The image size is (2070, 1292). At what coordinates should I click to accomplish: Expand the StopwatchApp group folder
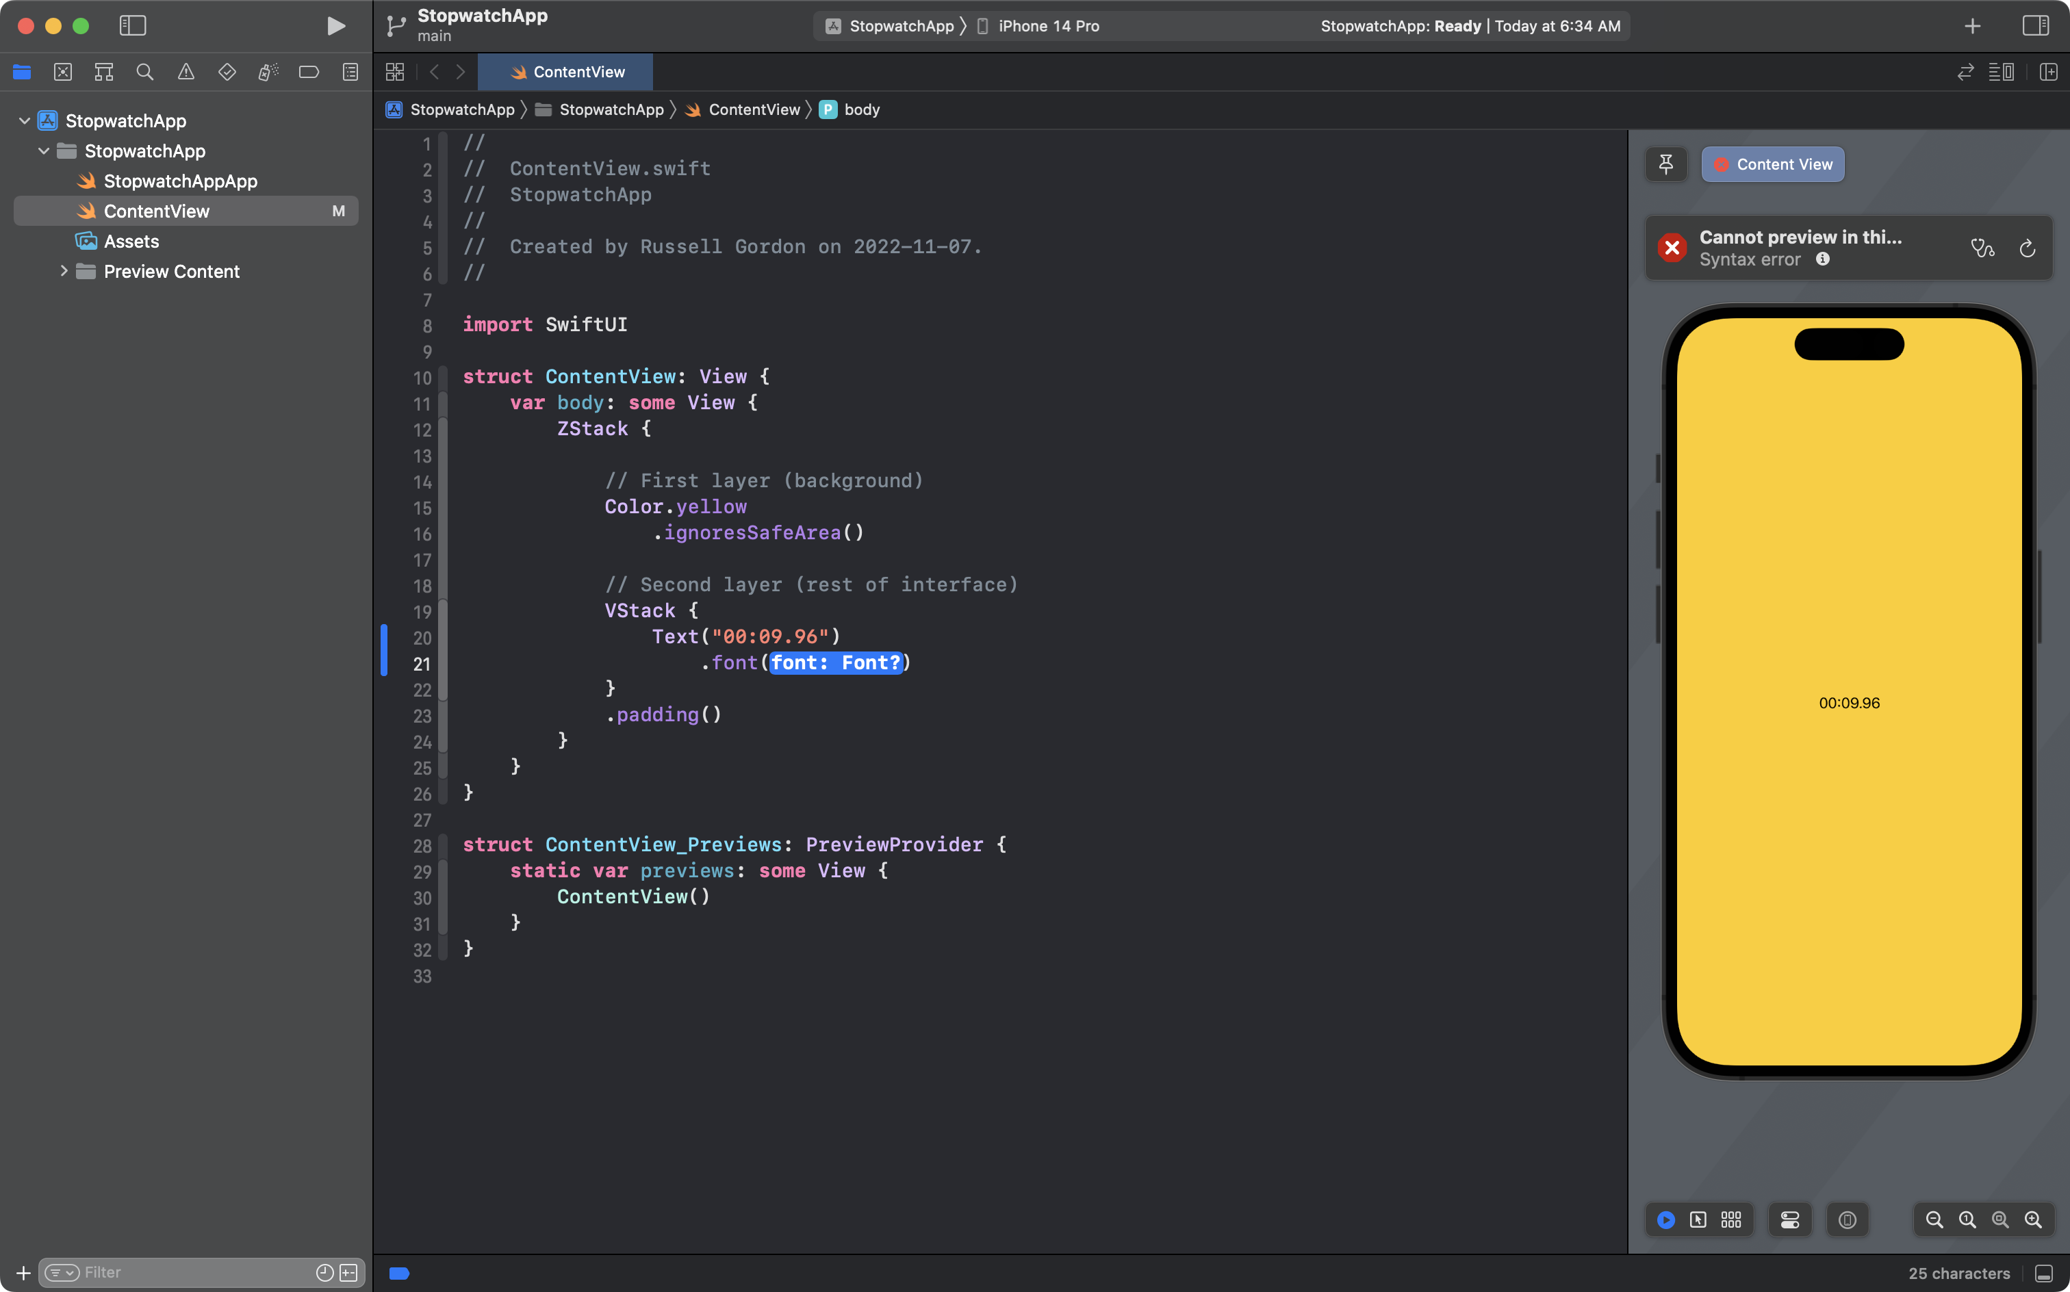[43, 151]
